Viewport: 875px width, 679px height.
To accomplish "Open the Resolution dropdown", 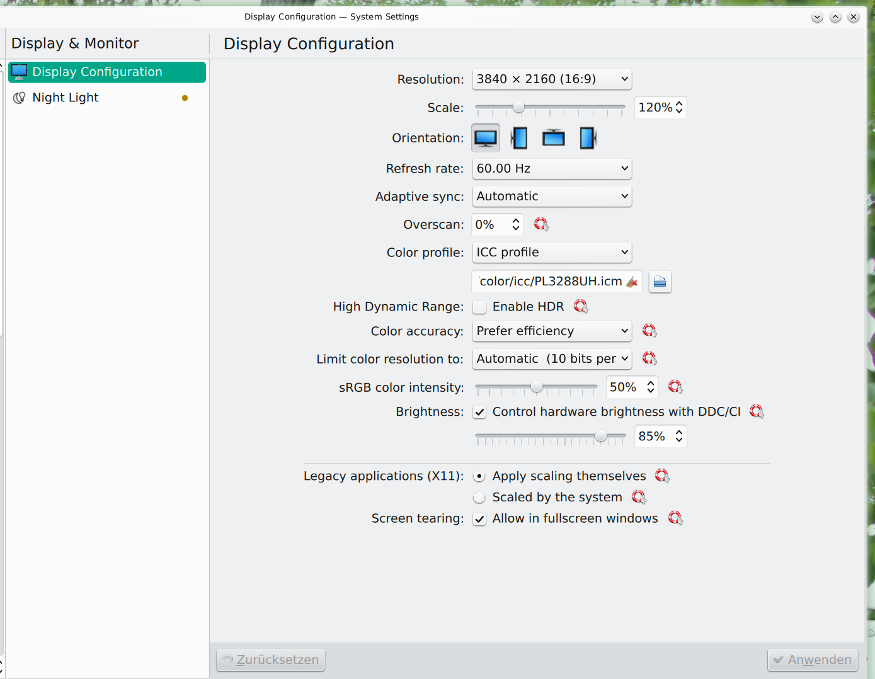I will 552,79.
